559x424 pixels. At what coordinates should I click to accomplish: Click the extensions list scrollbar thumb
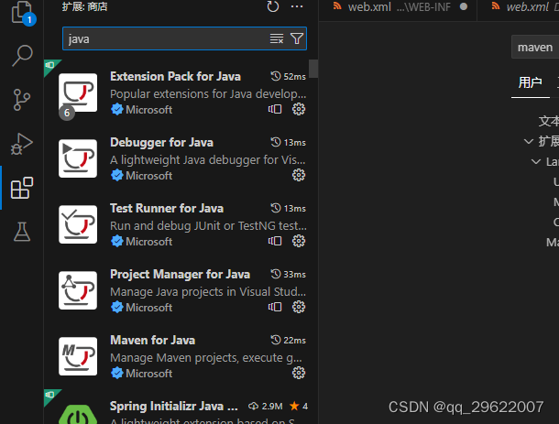click(313, 69)
